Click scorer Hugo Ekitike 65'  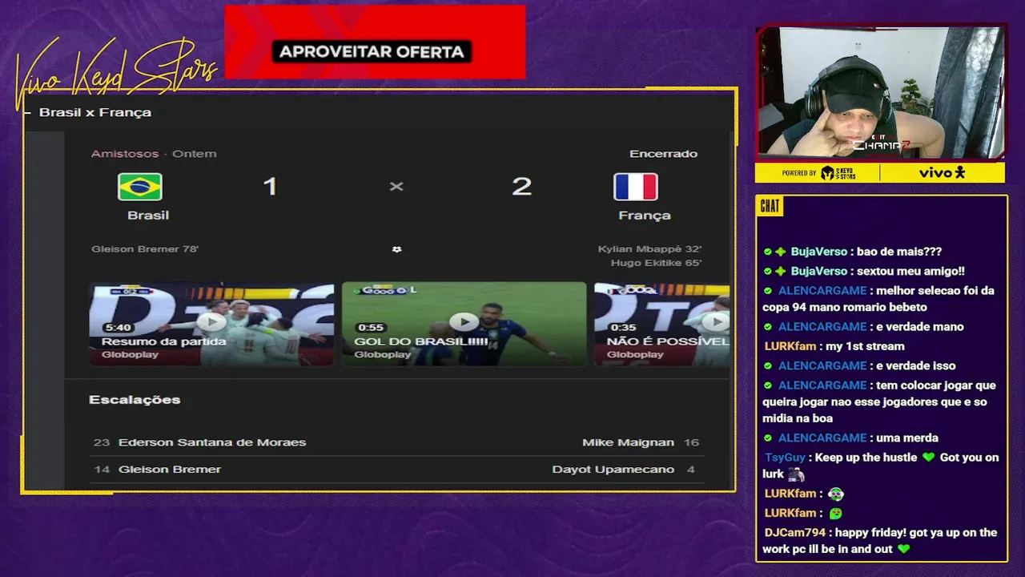[656, 263]
